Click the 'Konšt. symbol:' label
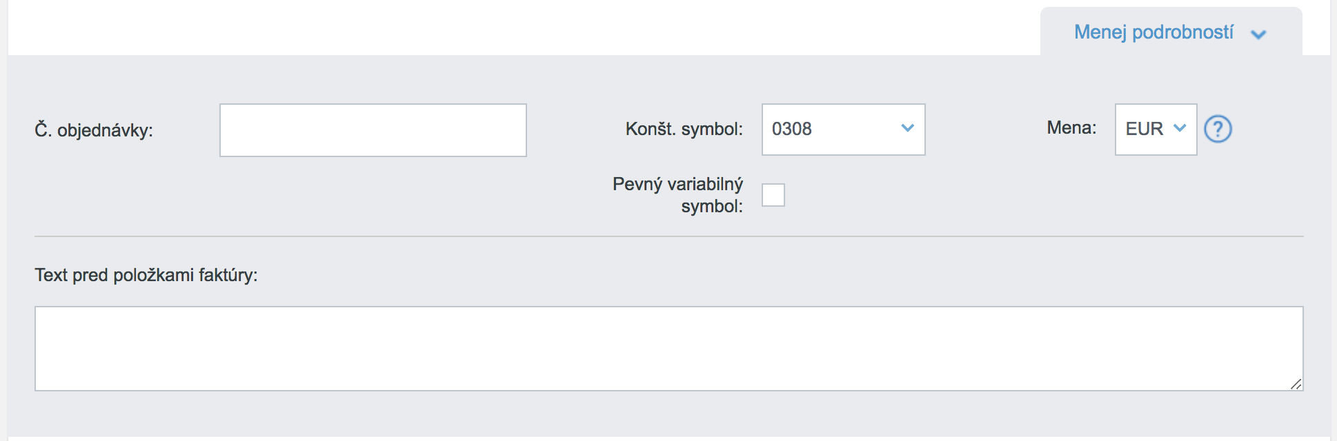Viewport: 1337px width, 441px height. [x=684, y=129]
